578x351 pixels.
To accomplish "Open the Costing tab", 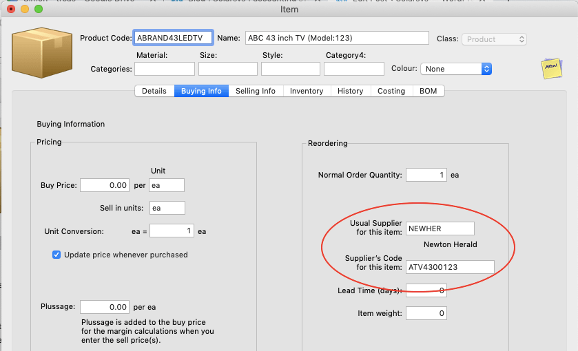I will click(x=391, y=91).
